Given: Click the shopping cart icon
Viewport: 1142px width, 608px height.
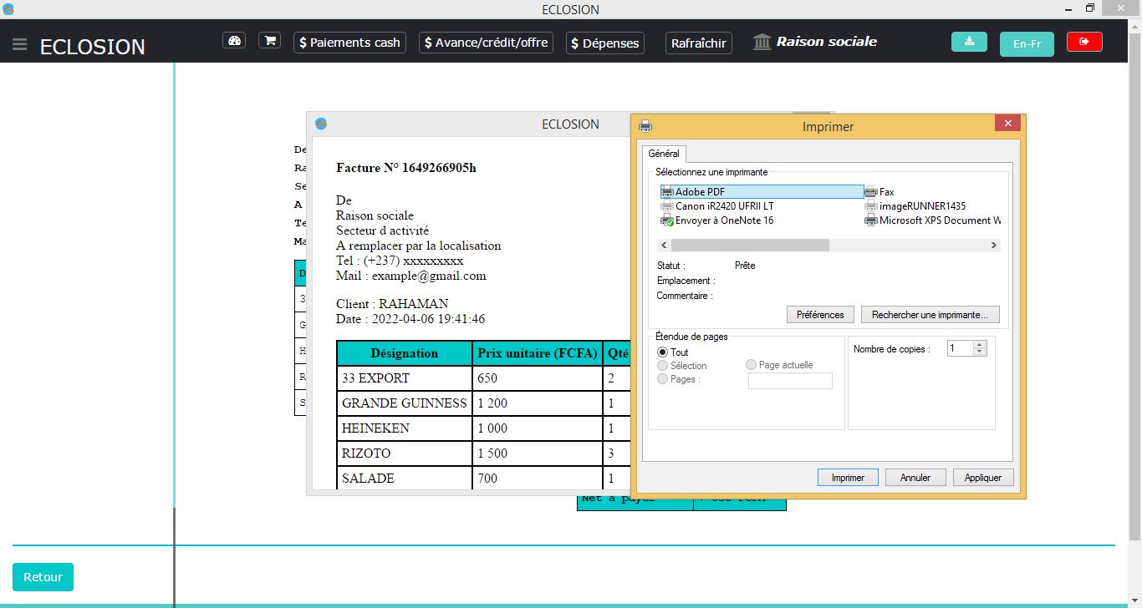Looking at the screenshot, I should (269, 41).
